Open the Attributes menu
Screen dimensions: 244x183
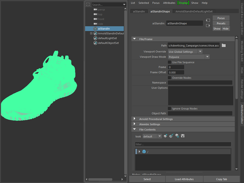point(169,3)
